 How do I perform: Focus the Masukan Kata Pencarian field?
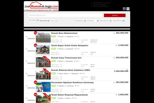click(x=65, y=15)
